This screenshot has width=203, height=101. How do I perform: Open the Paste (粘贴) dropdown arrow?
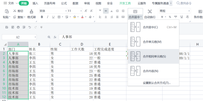coord(10,17)
